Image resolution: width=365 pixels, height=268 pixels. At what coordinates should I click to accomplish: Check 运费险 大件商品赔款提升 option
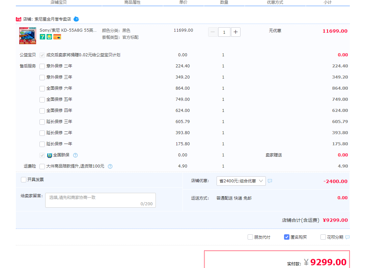pyautogui.click(x=42, y=166)
